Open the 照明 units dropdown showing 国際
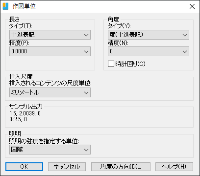The height and width of the screenshot is (176, 200). pos(50,150)
